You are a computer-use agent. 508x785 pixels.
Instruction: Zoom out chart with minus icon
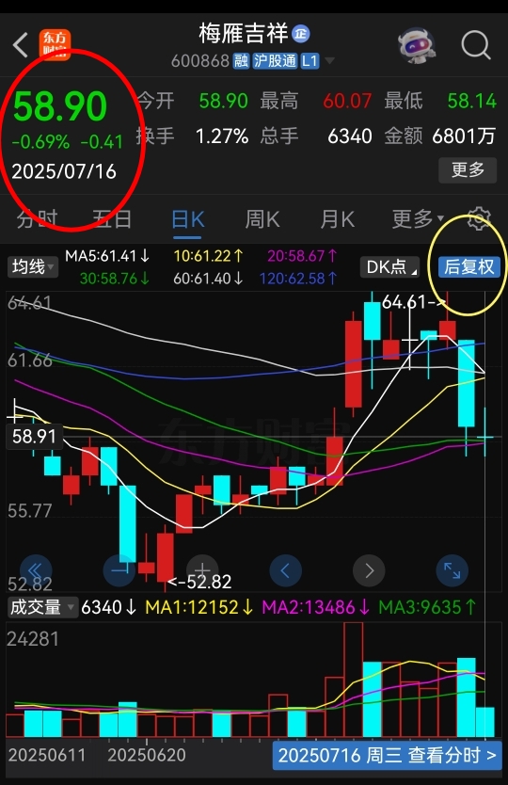click(x=119, y=570)
